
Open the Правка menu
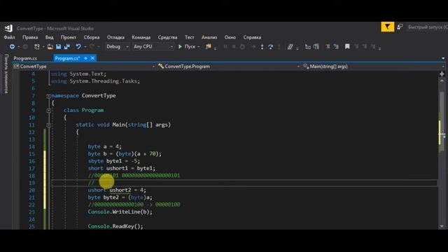pyautogui.click(x=30, y=37)
